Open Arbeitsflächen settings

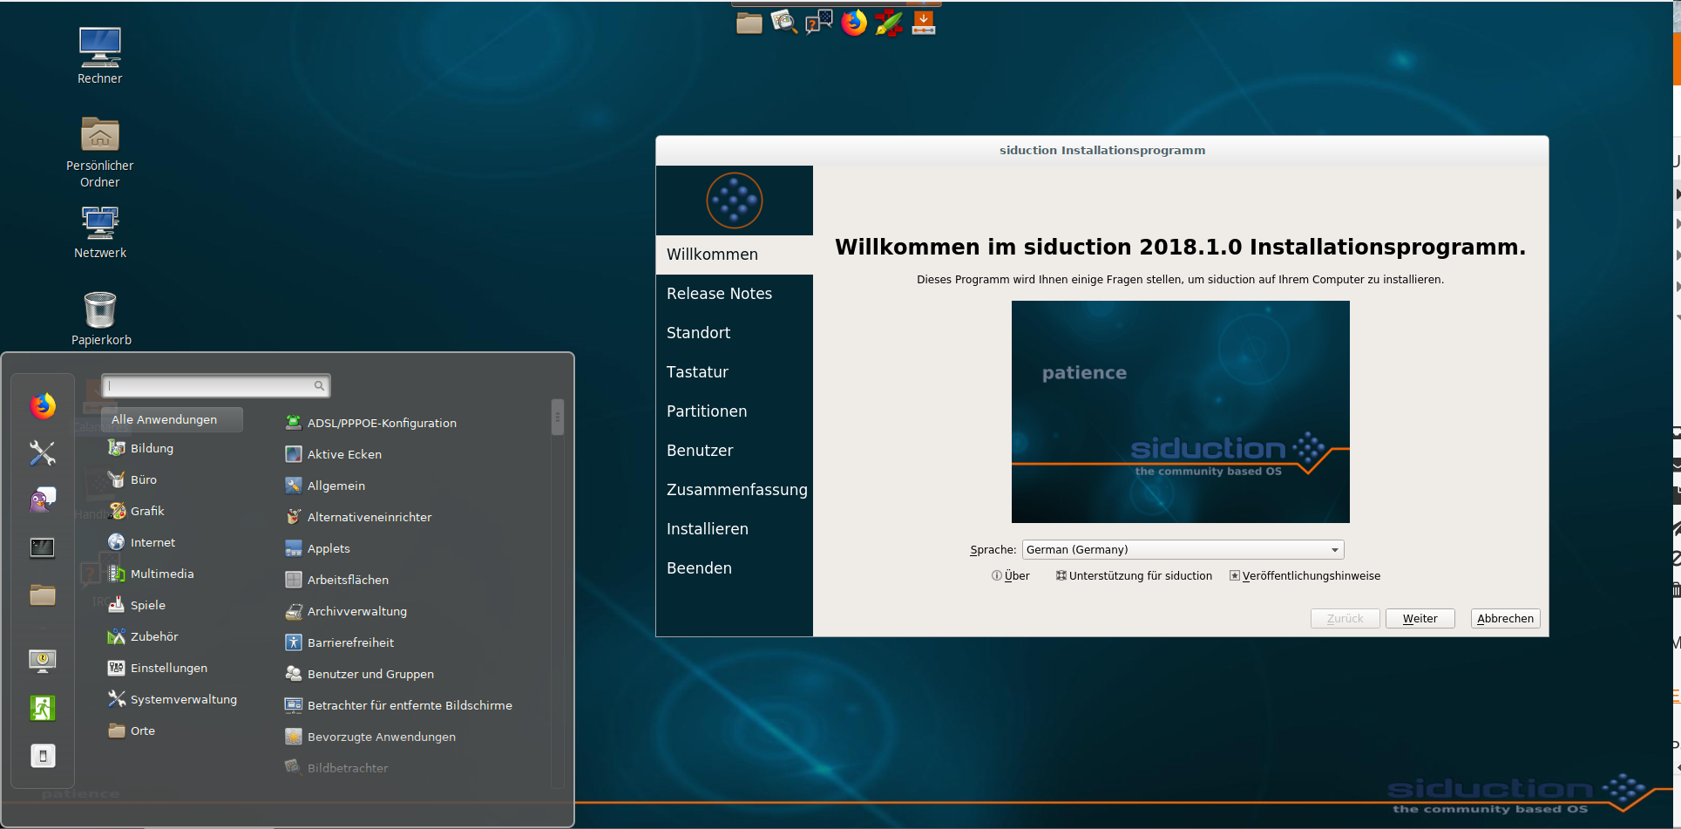coord(337,580)
